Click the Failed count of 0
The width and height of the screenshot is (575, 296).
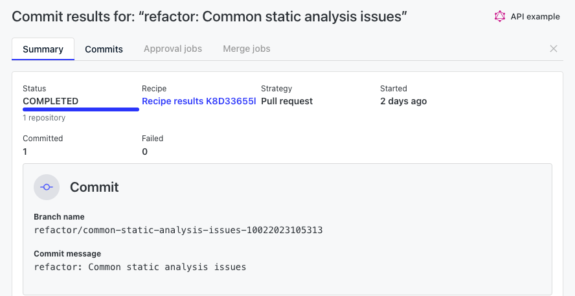(144, 152)
